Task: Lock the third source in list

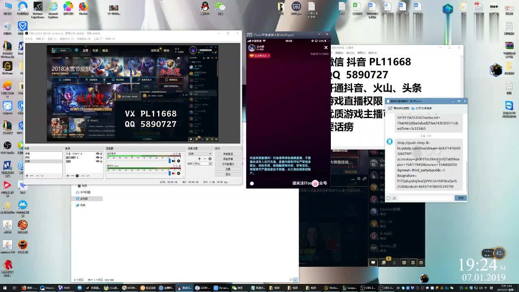Action: (101, 161)
